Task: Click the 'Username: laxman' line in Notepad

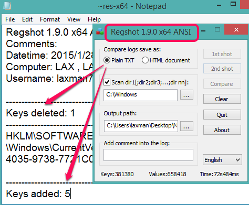Action: pos(49,78)
